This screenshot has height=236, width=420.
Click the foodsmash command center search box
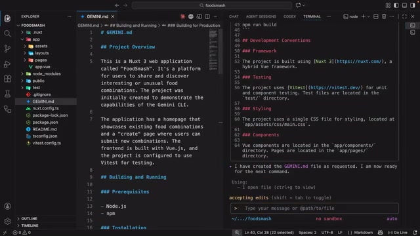tap(212, 5)
